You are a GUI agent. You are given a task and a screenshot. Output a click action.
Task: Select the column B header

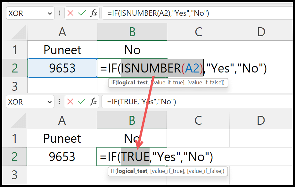(x=132, y=31)
